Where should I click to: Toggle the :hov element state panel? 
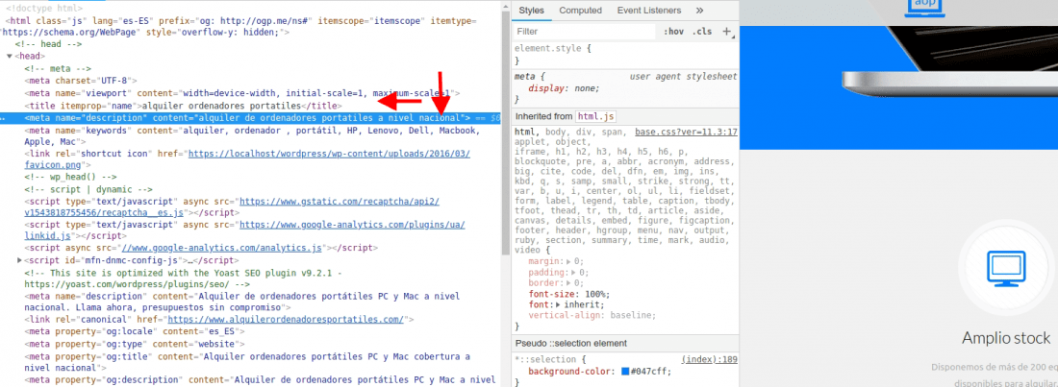pos(673,32)
